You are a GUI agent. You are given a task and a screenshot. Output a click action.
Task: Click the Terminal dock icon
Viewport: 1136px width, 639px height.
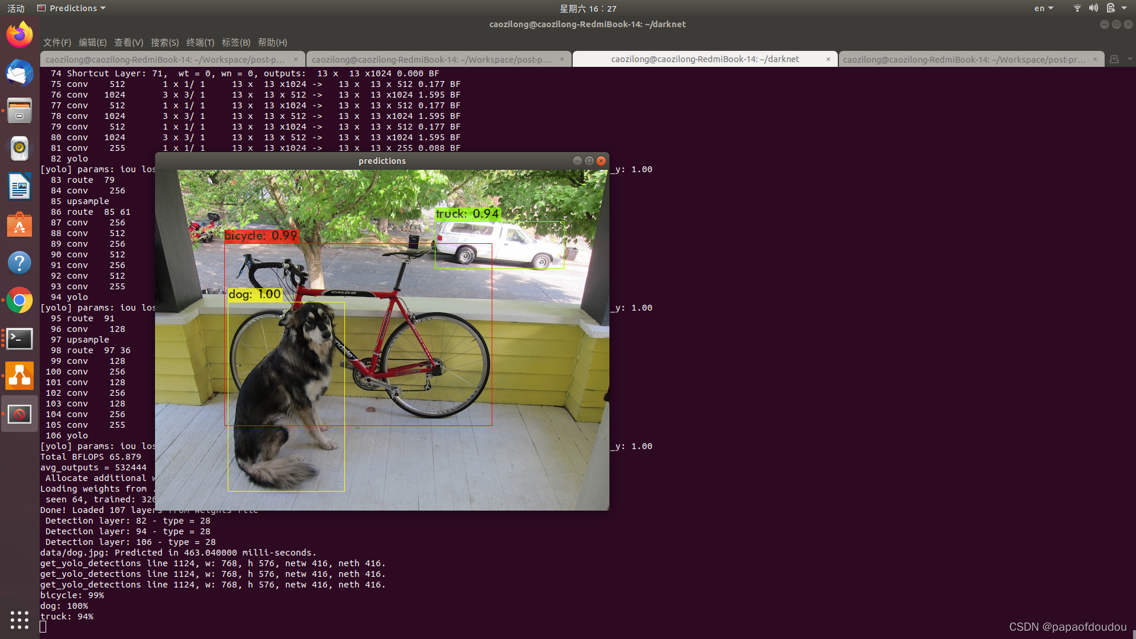tap(20, 338)
